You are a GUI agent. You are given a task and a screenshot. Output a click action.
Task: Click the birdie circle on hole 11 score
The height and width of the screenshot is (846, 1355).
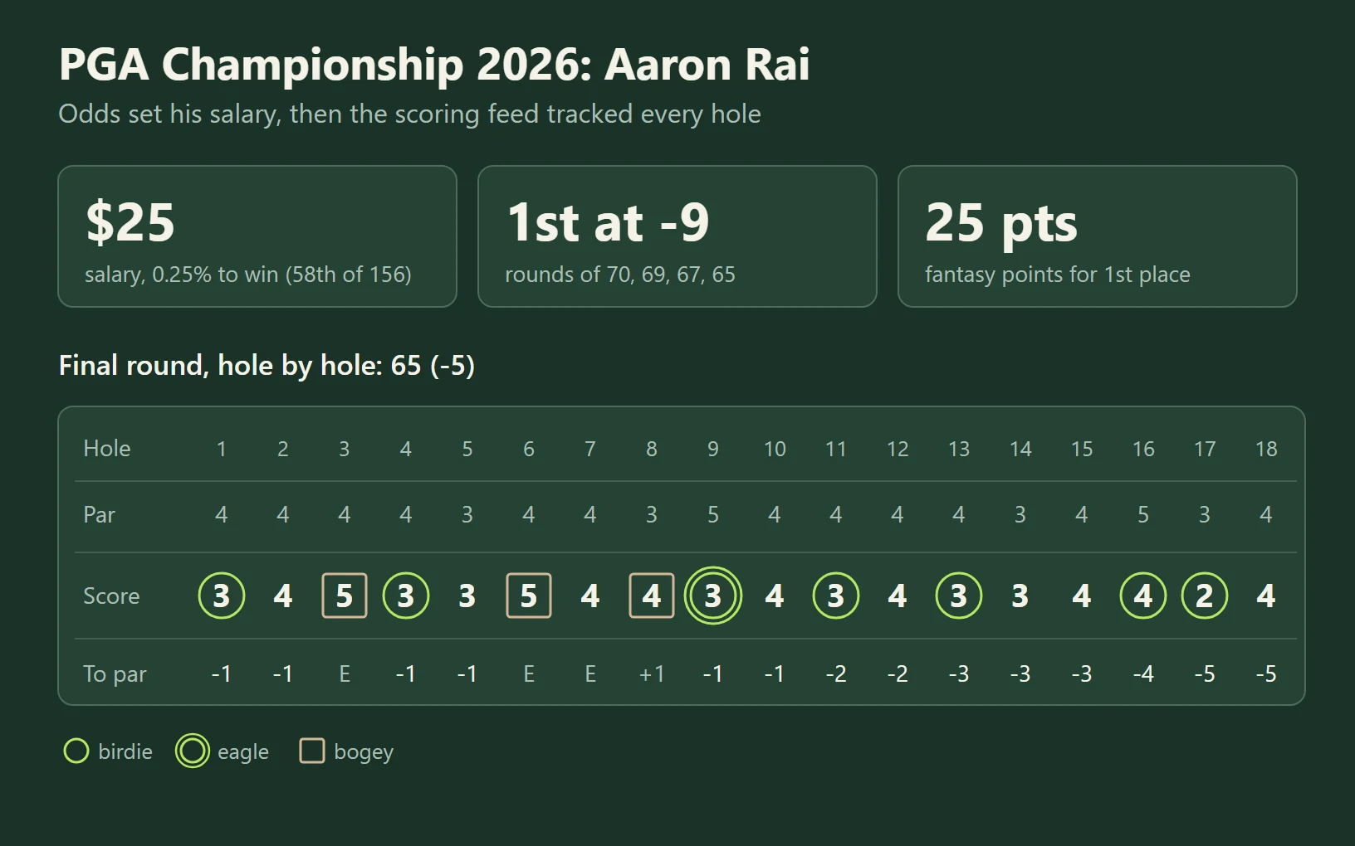coord(836,596)
